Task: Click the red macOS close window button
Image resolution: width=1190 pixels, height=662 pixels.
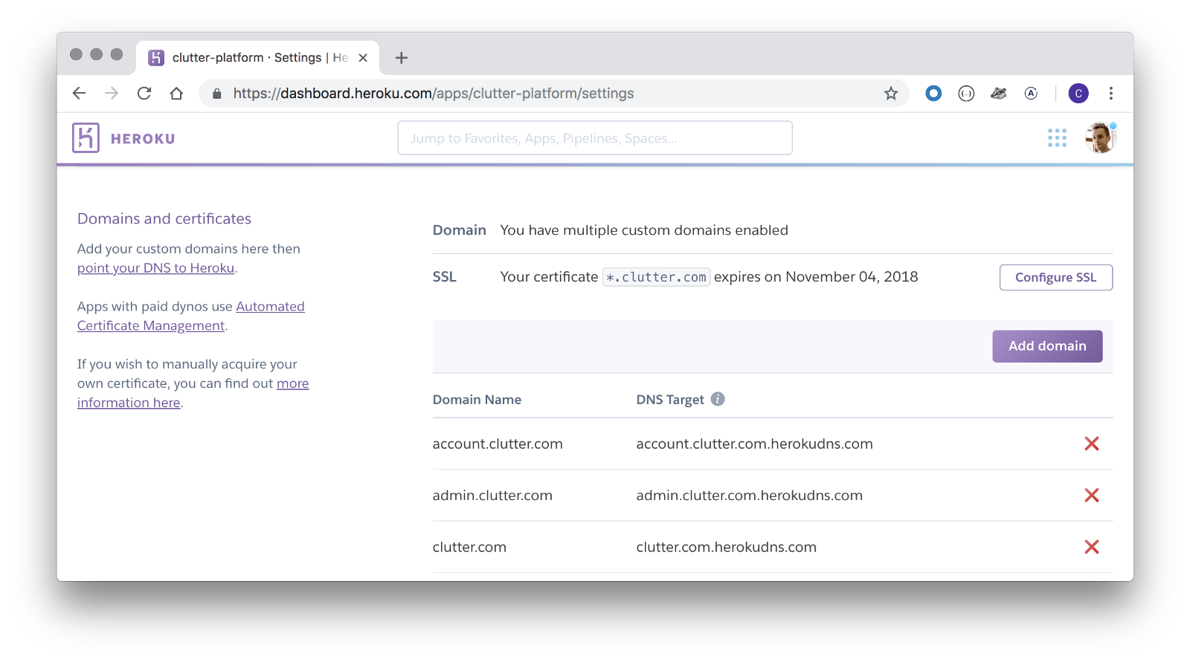Action: point(76,54)
